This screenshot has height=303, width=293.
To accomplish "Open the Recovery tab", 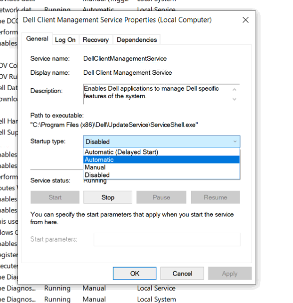I will tap(96, 40).
